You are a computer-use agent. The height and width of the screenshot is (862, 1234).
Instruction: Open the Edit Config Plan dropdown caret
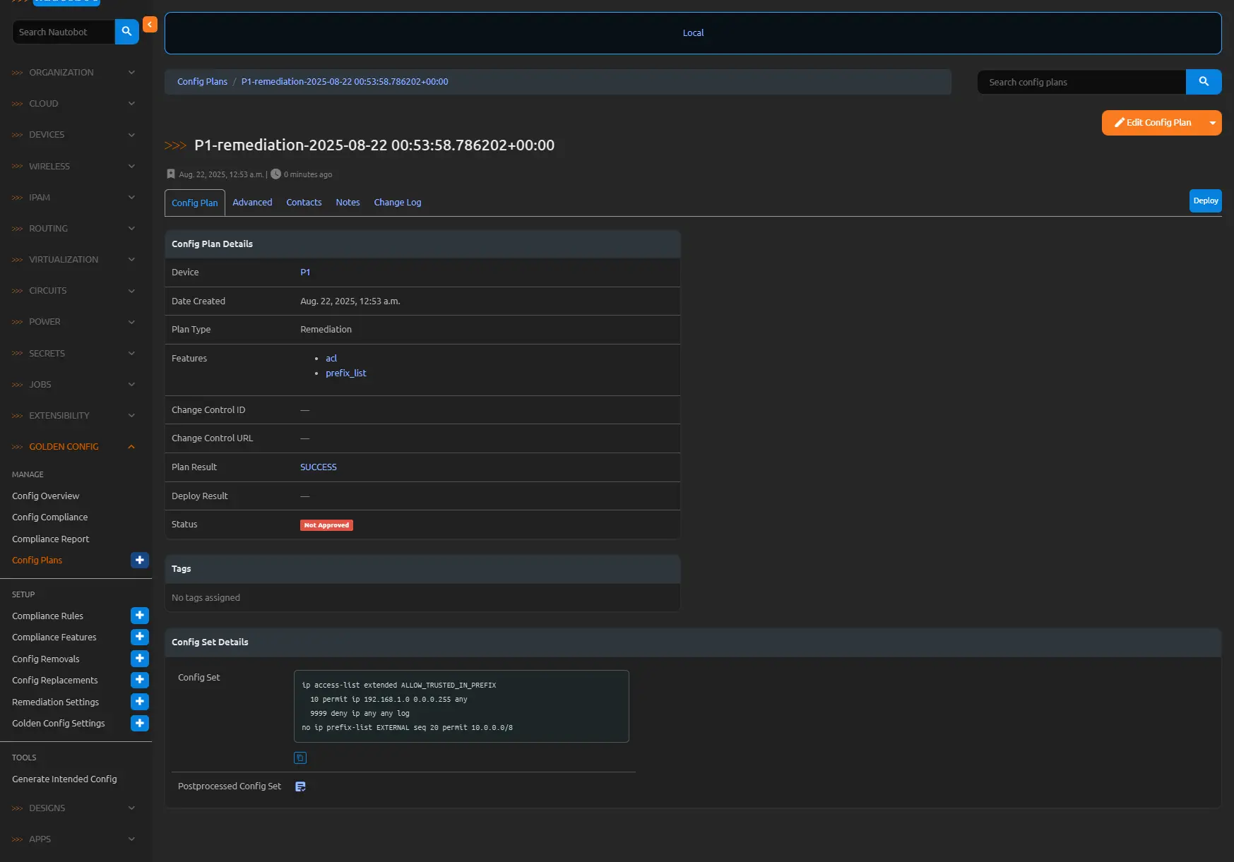coord(1212,123)
